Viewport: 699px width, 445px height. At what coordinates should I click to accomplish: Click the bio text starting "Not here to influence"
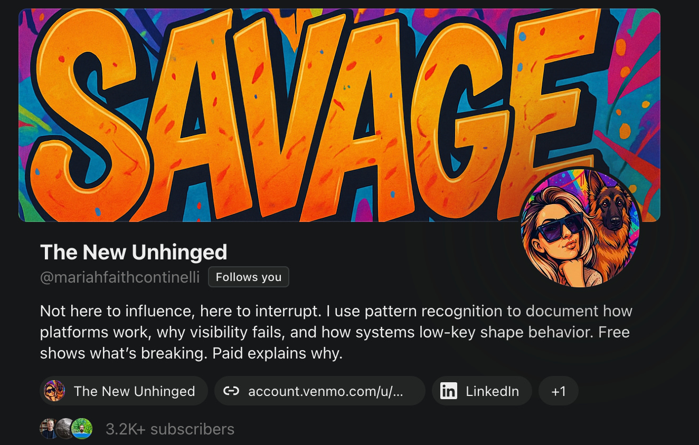point(336,332)
